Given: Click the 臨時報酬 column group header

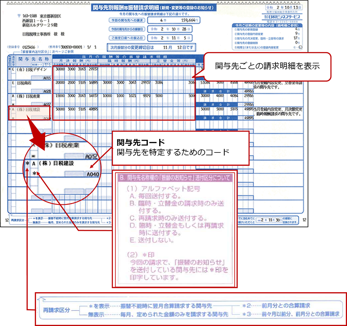Looking at the screenshot, I should click(124, 61).
